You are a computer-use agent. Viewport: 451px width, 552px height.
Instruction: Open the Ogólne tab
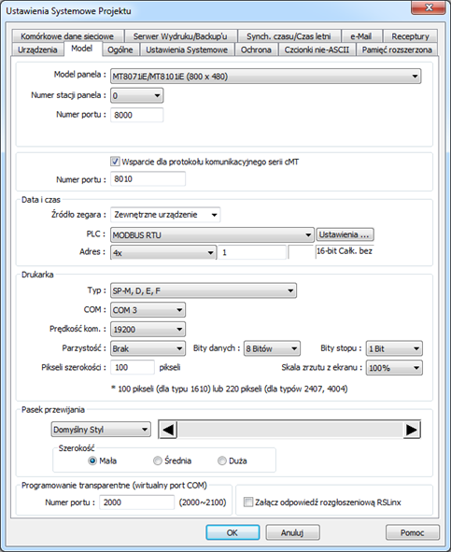tap(120, 50)
